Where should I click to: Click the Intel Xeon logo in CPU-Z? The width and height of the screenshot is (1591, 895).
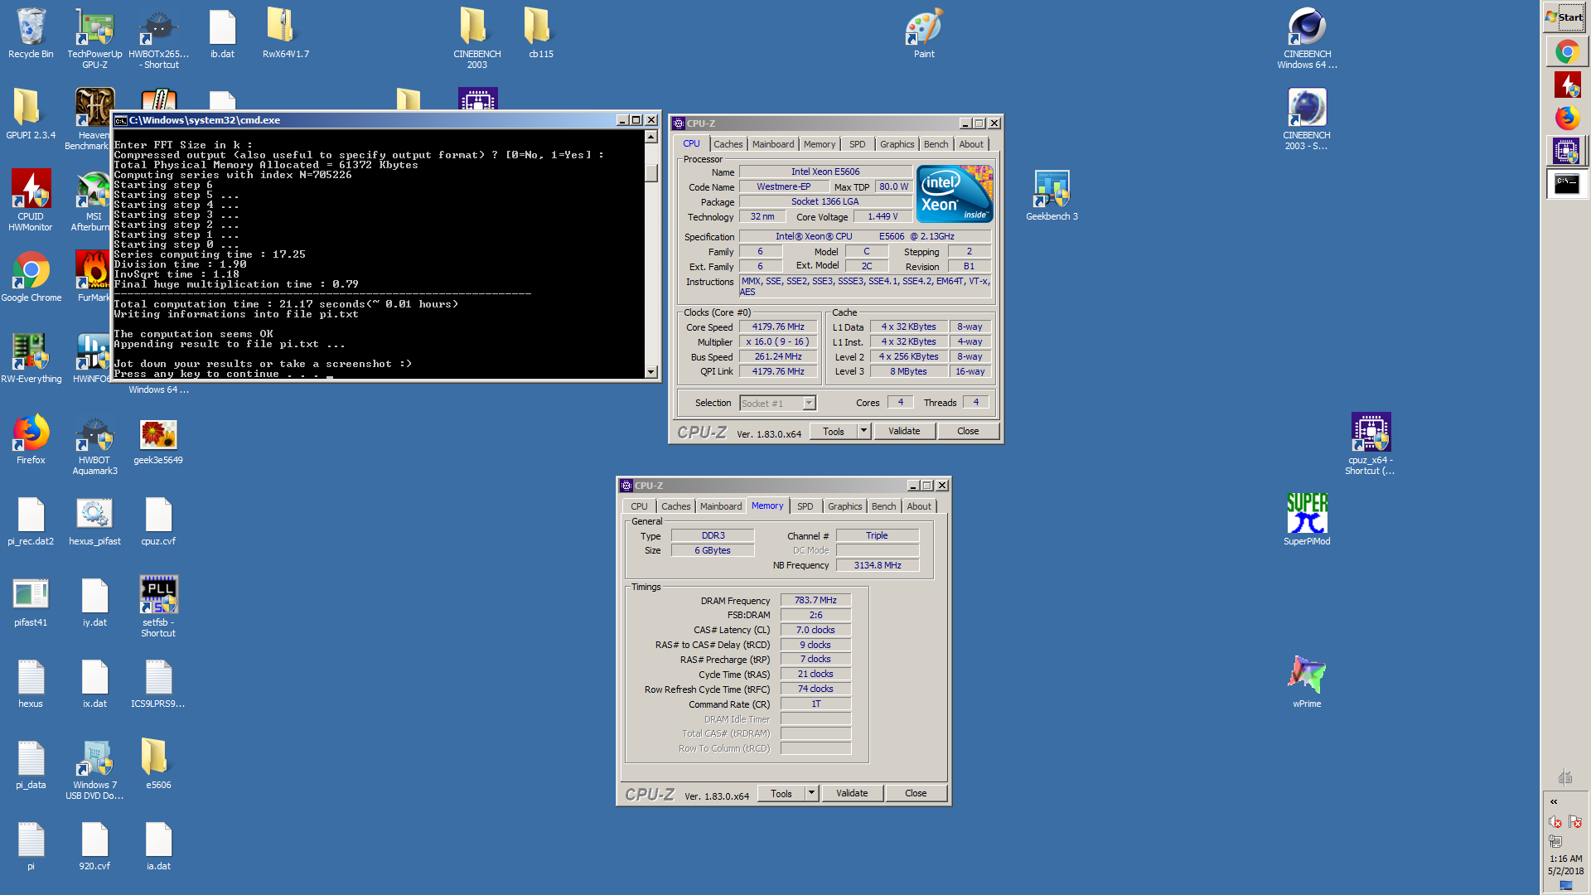point(955,193)
